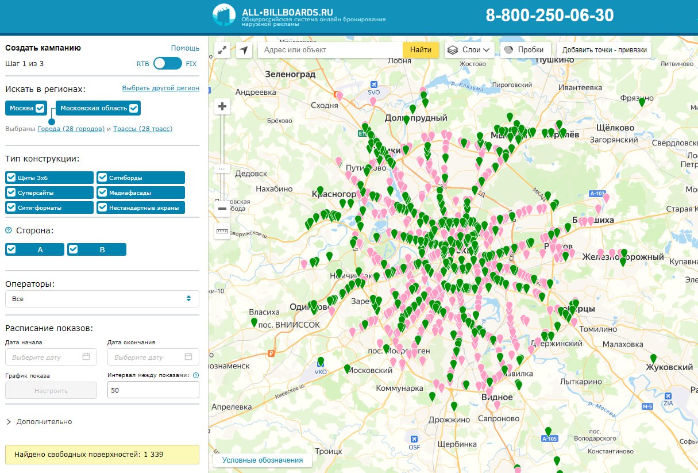Click Выбрать другой регион link
This screenshot has height=473, width=698.
(161, 88)
